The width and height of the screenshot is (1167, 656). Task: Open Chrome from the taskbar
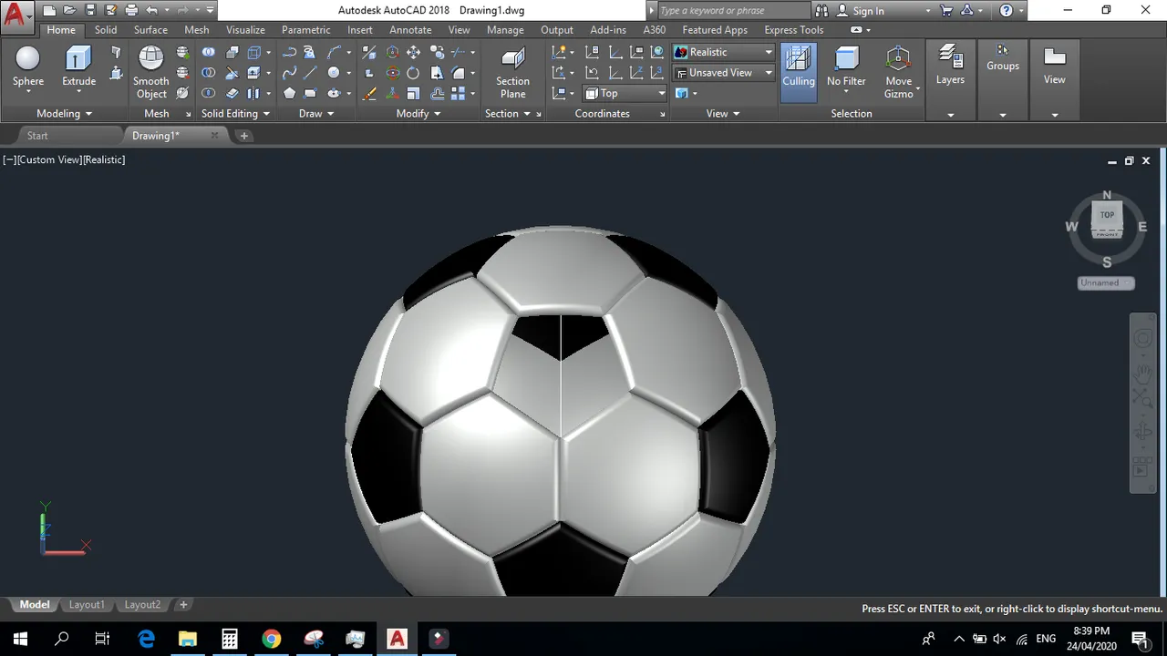coord(271,639)
